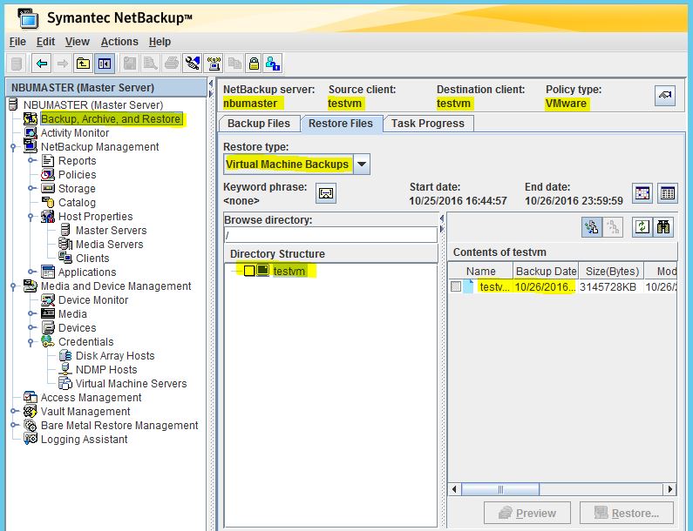Select the Master Servers tree item
The width and height of the screenshot is (693, 531).
click(111, 231)
